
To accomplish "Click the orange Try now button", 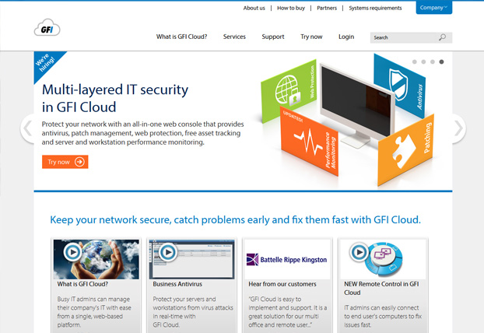I will click(x=65, y=162).
